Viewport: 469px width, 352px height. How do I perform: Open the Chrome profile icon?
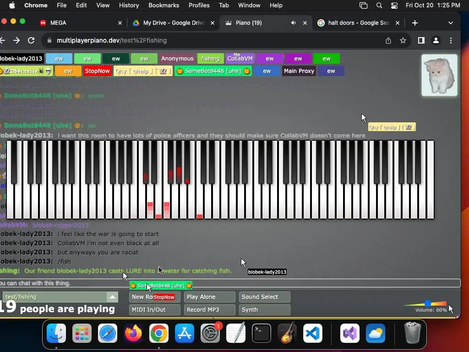436,40
